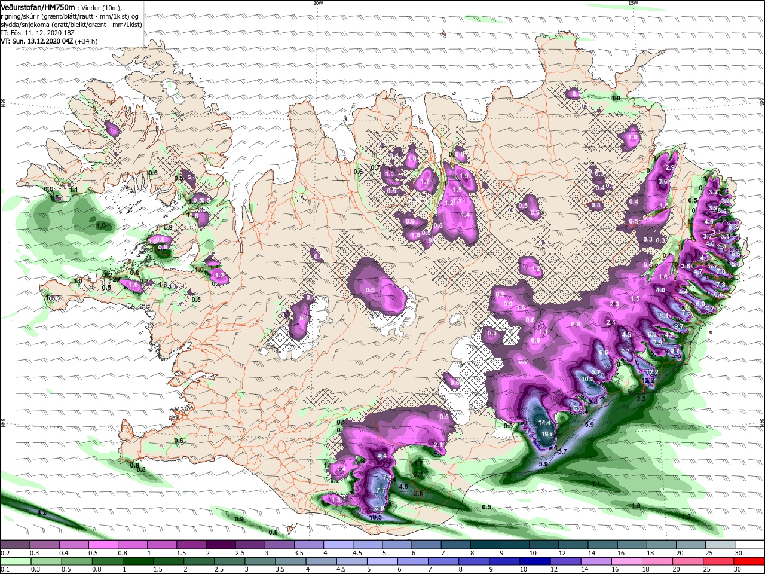Click the 2.4 value in the southeast
Image resolution: width=765 pixels, height=574 pixels.
(x=611, y=322)
